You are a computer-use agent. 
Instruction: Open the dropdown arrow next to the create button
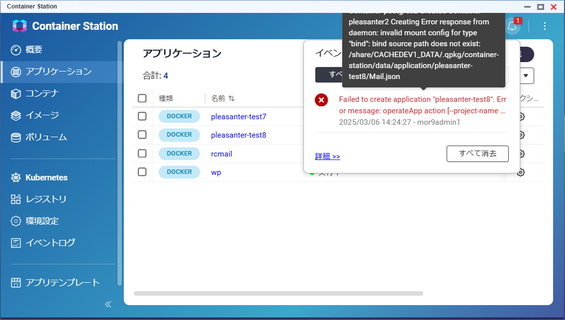[x=526, y=76]
